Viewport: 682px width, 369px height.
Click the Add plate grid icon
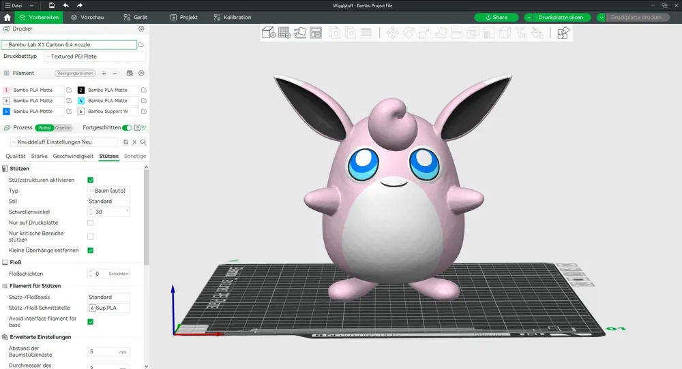(284, 33)
